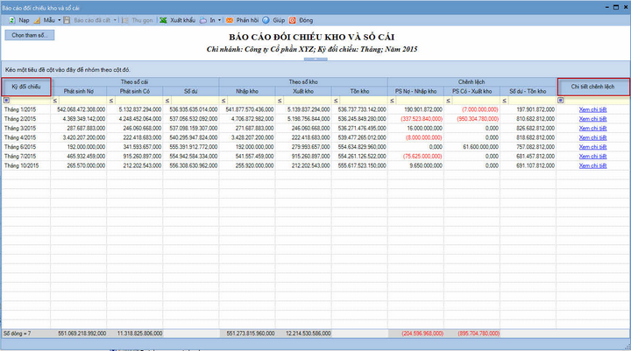Screen dimensions: 631x351
Task: Click the Số dòng = 7 footer cell
Action: 26,333
